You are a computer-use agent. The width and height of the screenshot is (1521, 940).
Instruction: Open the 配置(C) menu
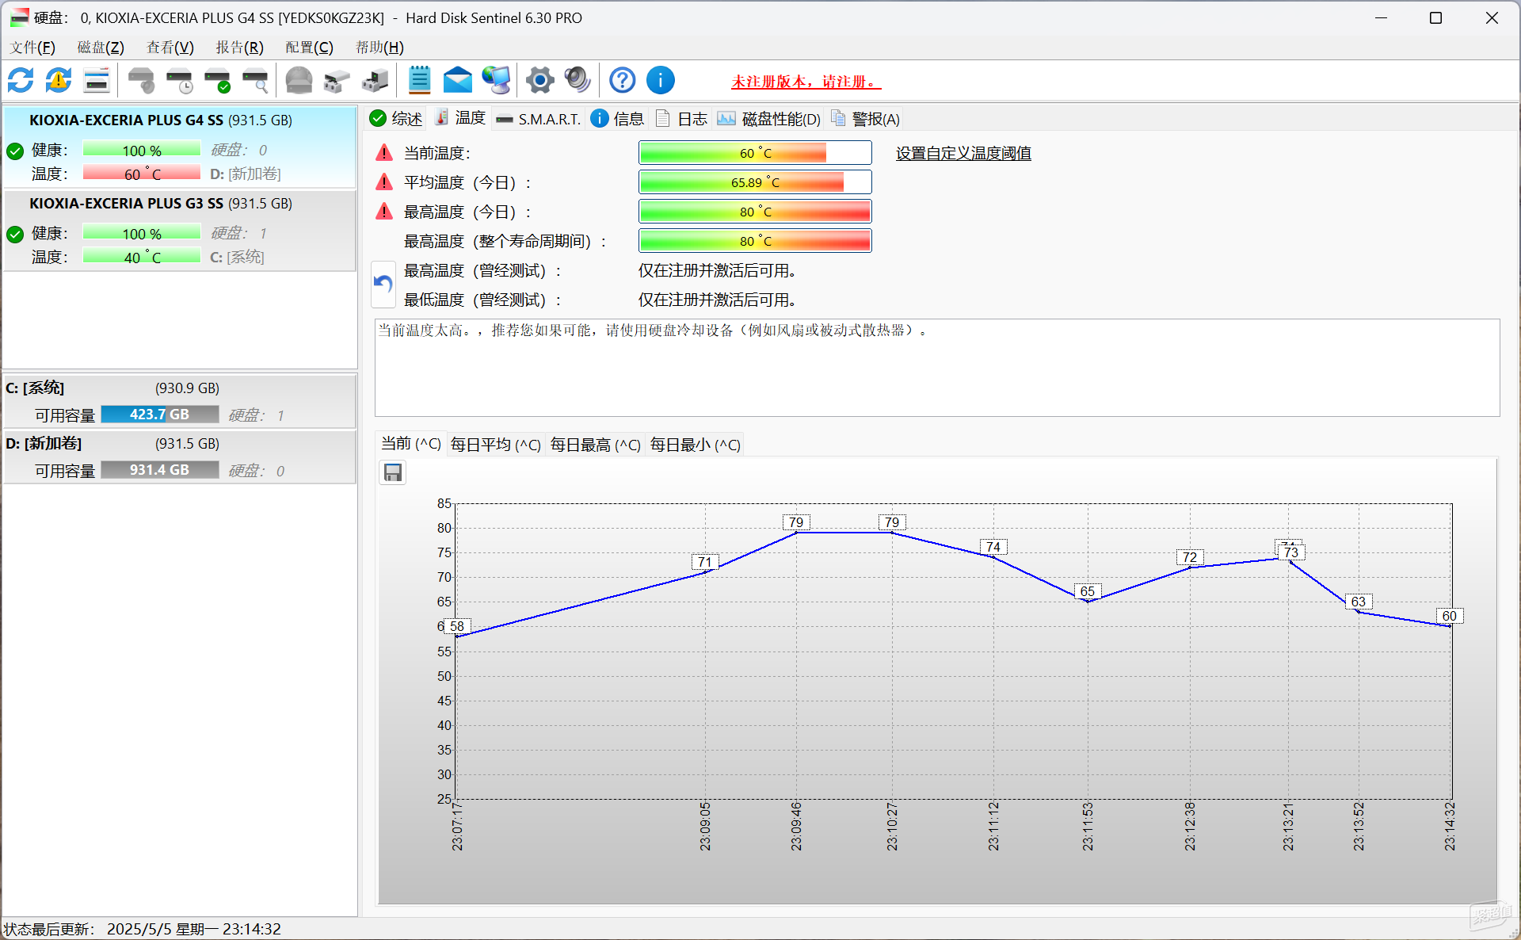[x=310, y=48]
